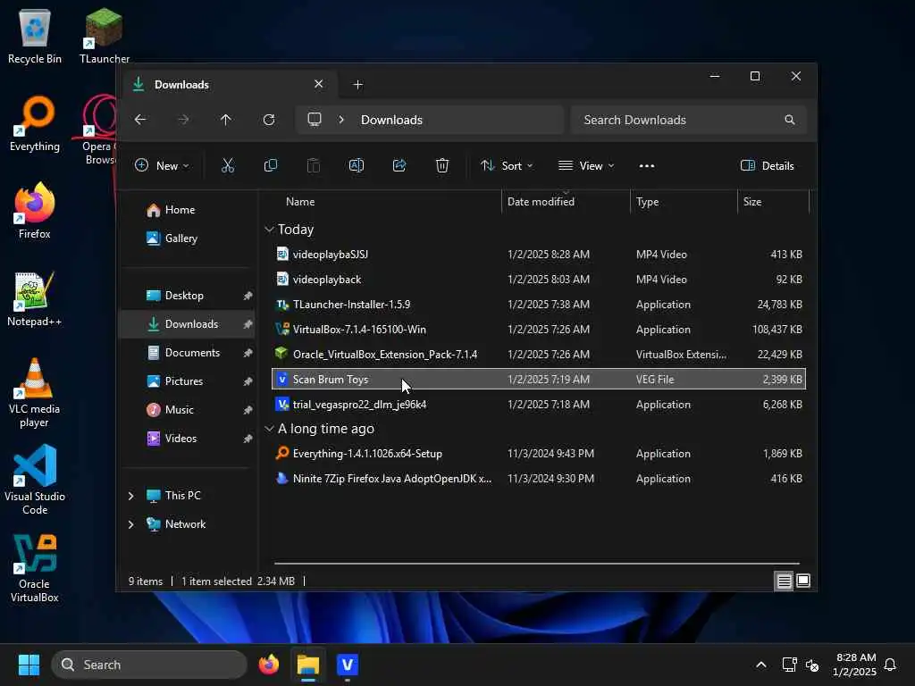Show hidden system tray icons
This screenshot has width=915, height=686.
pos(761,665)
